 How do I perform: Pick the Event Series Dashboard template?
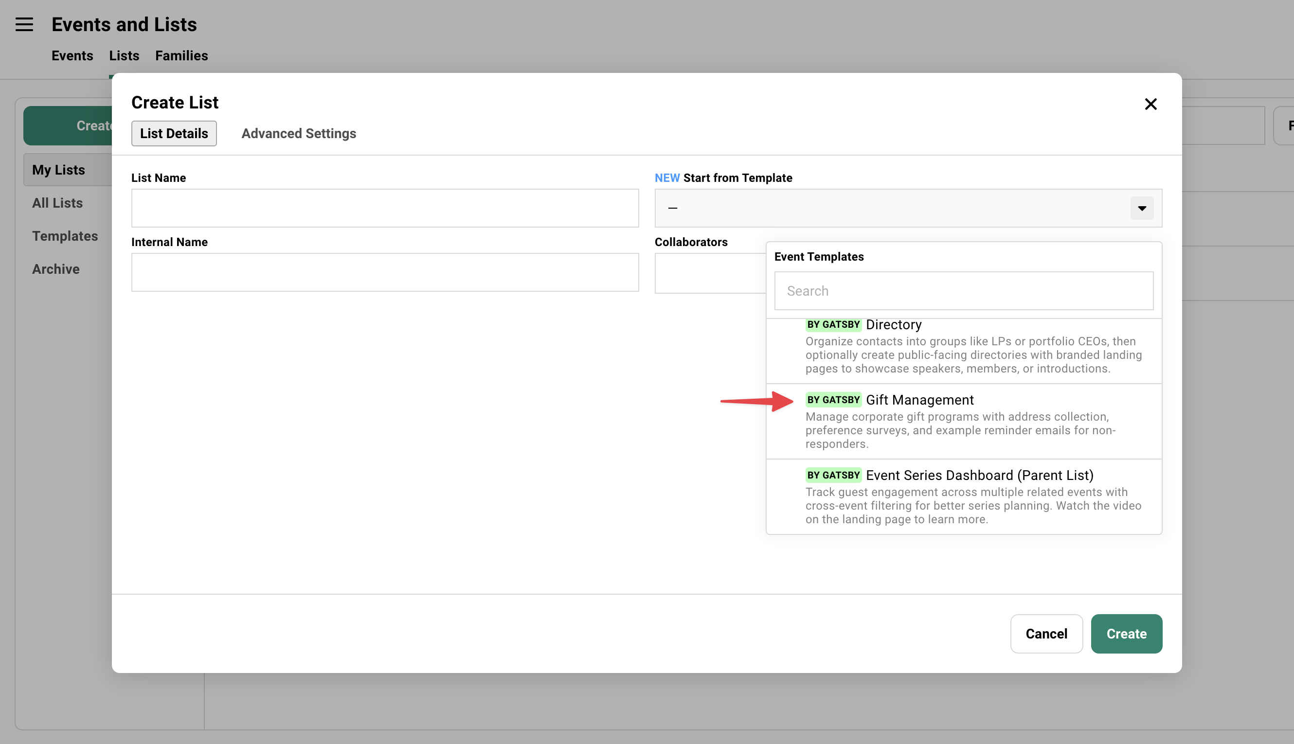click(x=964, y=496)
